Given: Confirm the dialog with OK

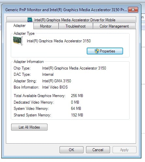Looking at the screenshot, I should 71,150.
